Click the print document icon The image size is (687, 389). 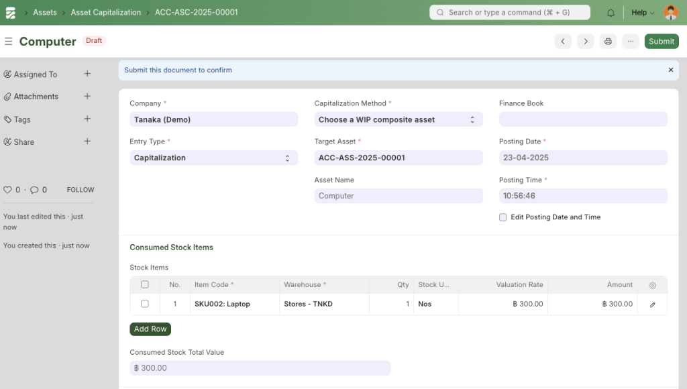tap(608, 42)
